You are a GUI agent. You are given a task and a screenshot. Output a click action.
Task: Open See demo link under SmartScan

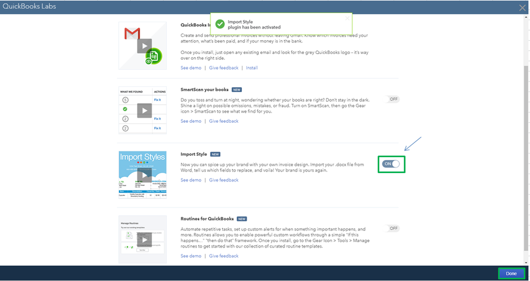coord(190,121)
